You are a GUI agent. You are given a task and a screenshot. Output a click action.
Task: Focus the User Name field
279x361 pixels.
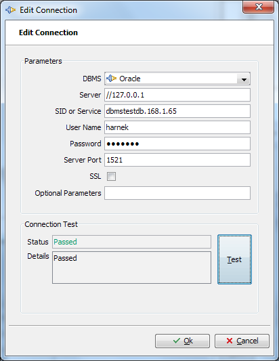point(177,127)
